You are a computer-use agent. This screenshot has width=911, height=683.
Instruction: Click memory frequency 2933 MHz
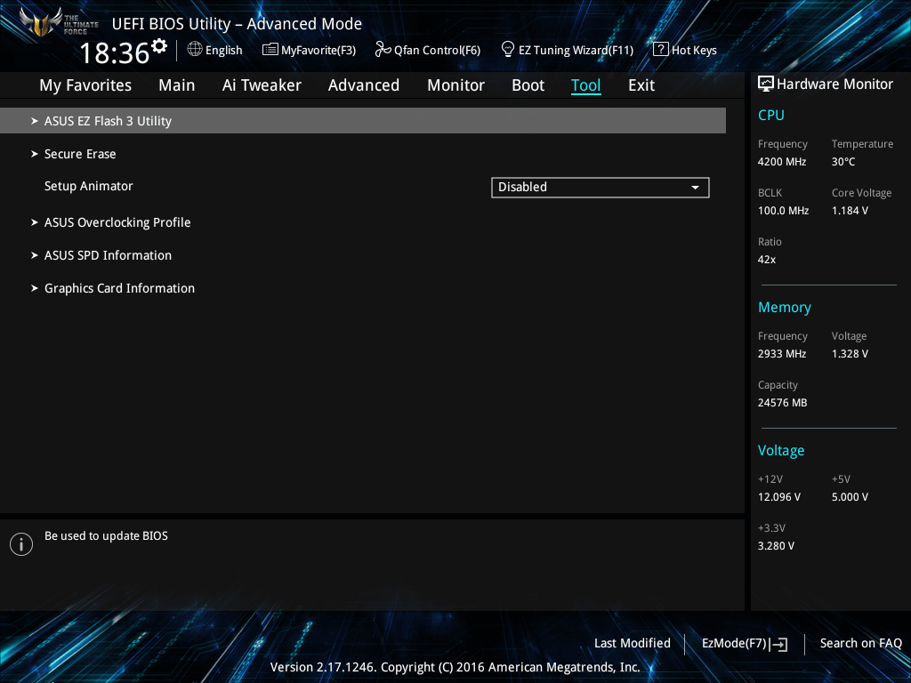782,354
